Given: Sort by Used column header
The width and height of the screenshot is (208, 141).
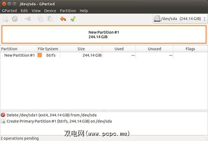Looking at the screenshot, I should 119,49.
